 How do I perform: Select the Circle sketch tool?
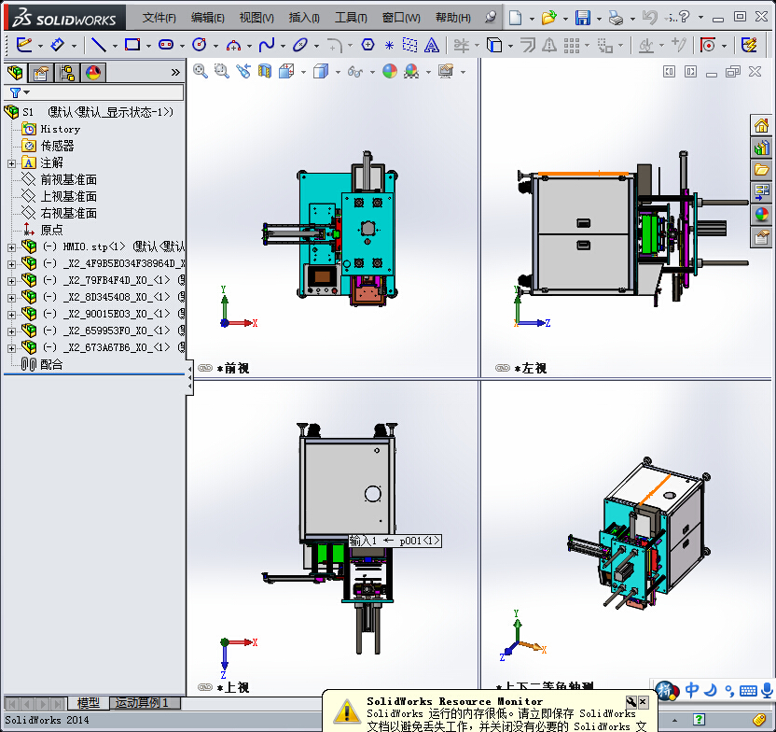click(199, 45)
